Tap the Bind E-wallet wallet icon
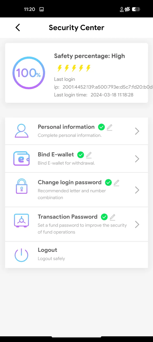 (x=21, y=159)
